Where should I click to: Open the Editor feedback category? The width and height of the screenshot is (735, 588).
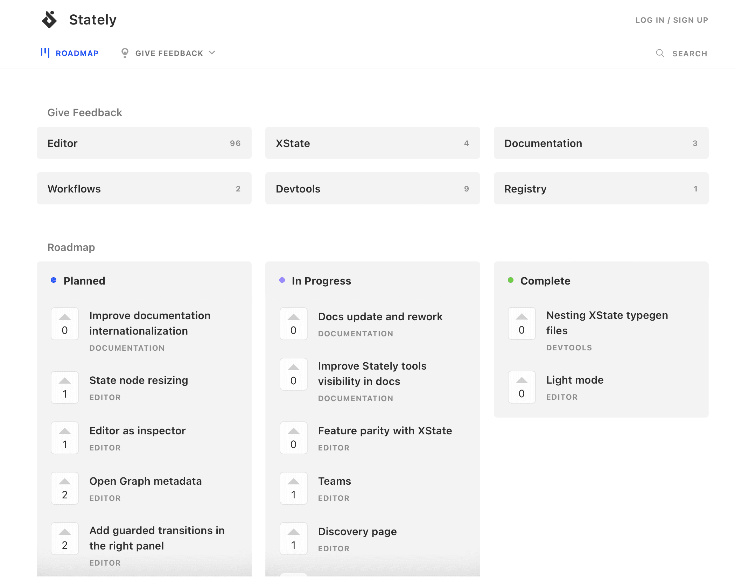coord(144,143)
